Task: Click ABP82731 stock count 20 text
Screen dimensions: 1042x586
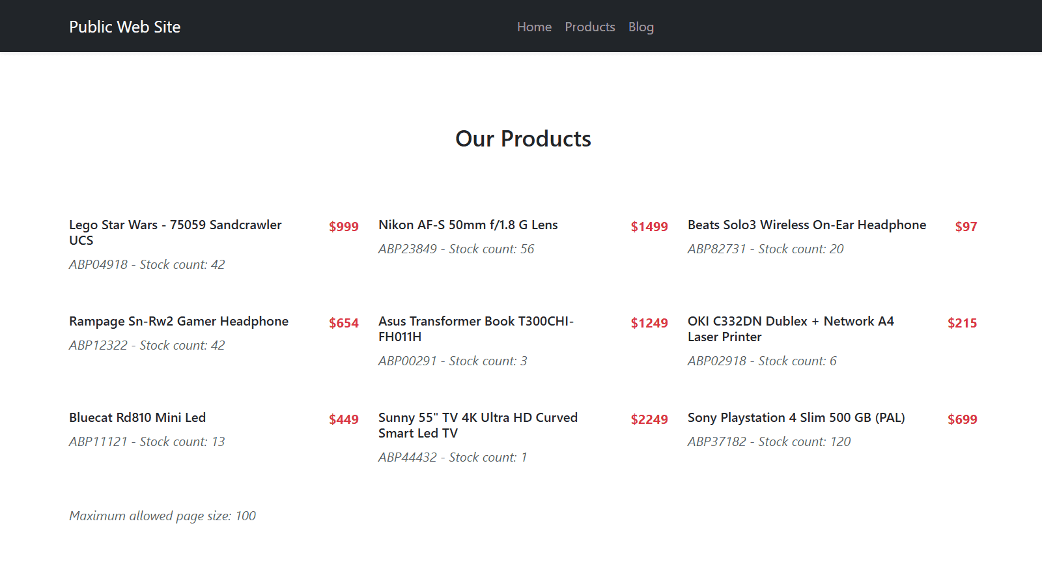Action: pos(765,249)
